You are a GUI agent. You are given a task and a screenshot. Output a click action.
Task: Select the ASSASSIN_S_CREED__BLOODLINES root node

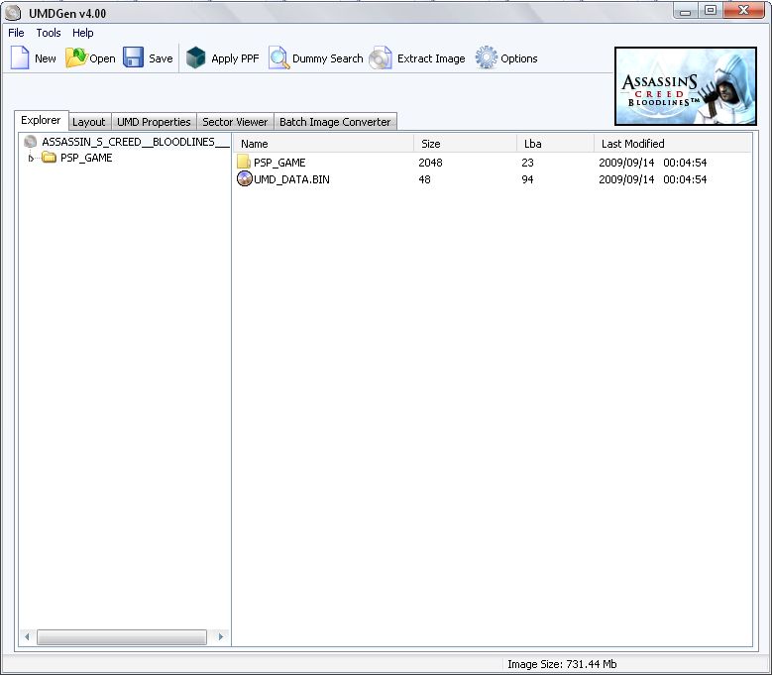(x=136, y=142)
